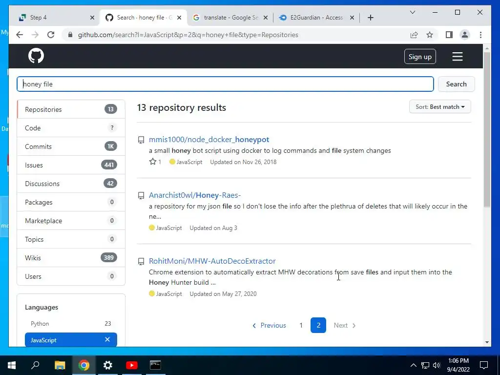Viewport: 500px width, 375px height.
Task: Open Settings gear in taskbar
Action: click(x=108, y=365)
